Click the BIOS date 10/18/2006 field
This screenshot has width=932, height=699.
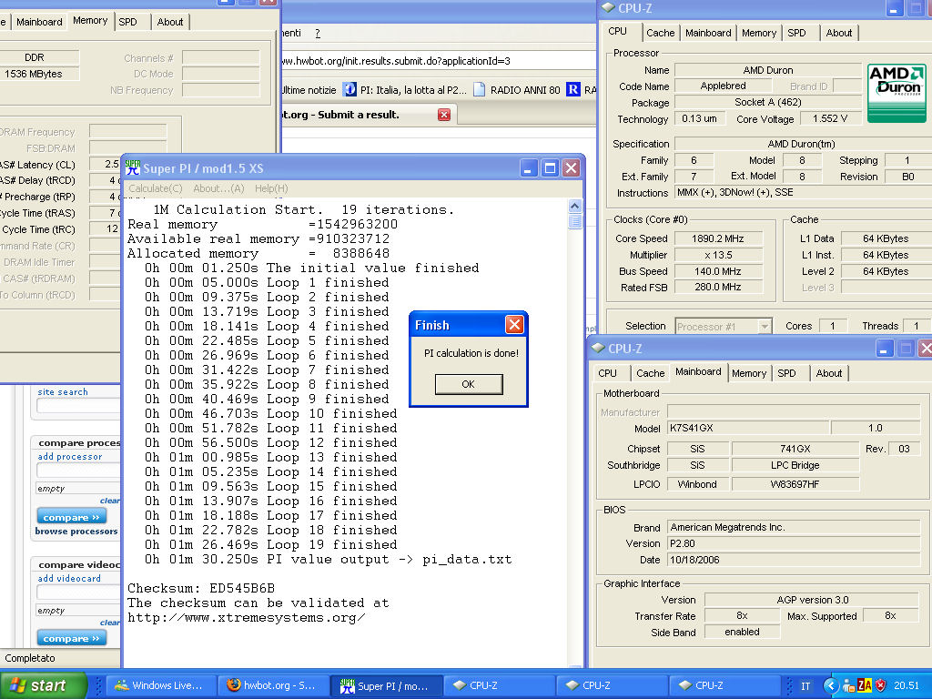click(x=794, y=560)
